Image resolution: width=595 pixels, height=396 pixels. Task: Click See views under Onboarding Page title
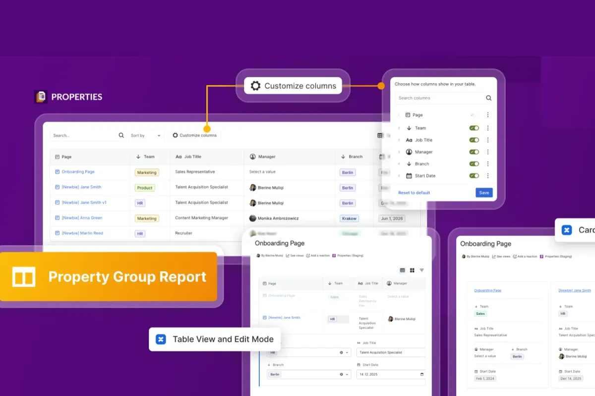pos(295,256)
